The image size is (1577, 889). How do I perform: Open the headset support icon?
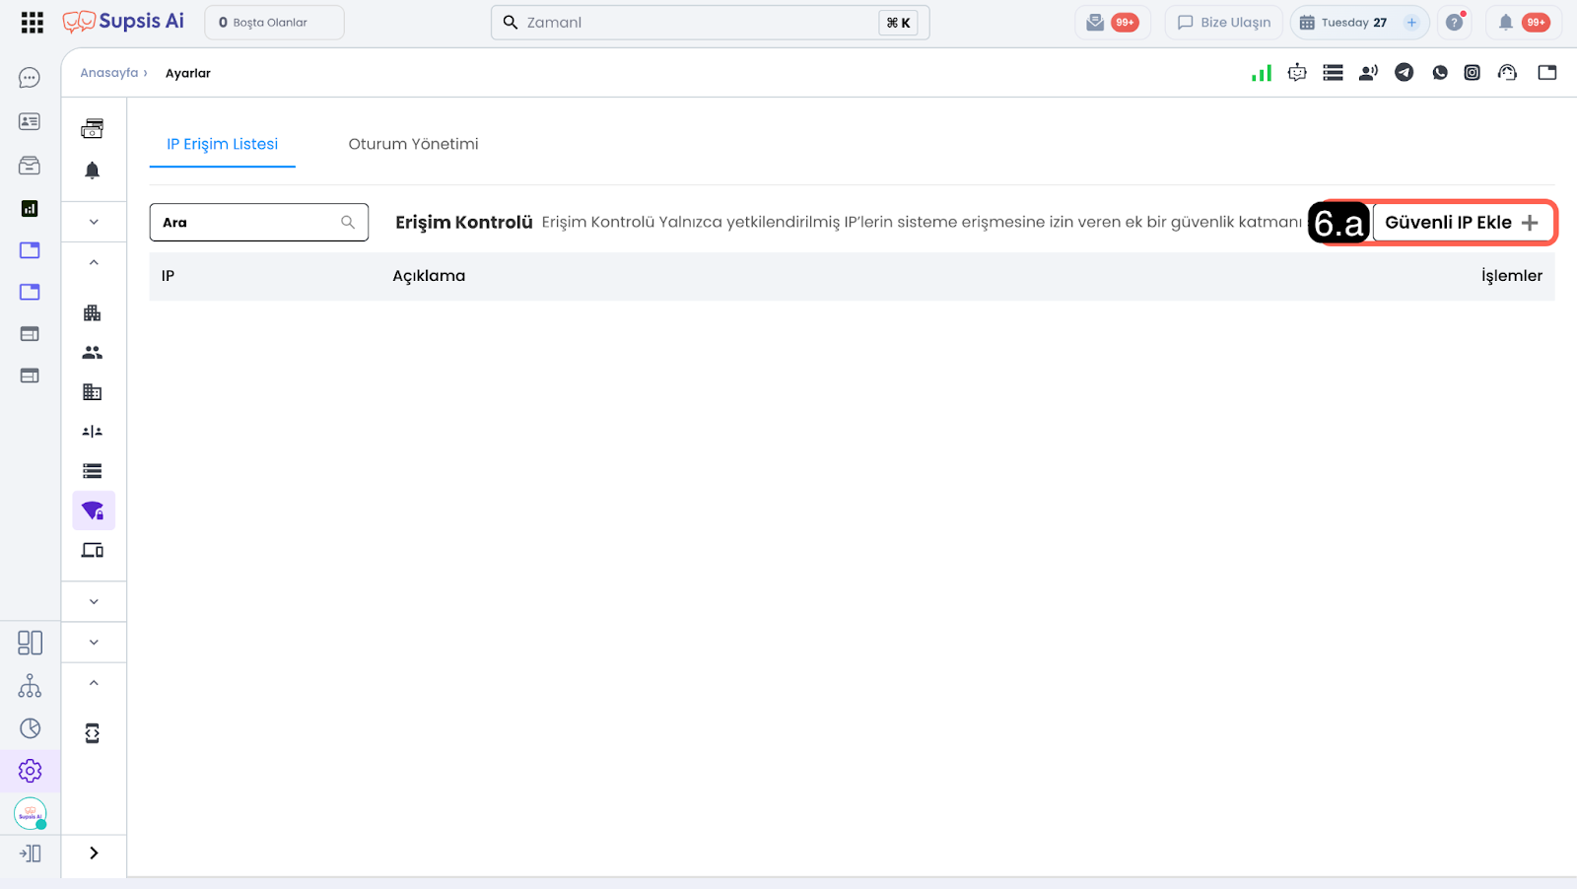click(x=1507, y=72)
